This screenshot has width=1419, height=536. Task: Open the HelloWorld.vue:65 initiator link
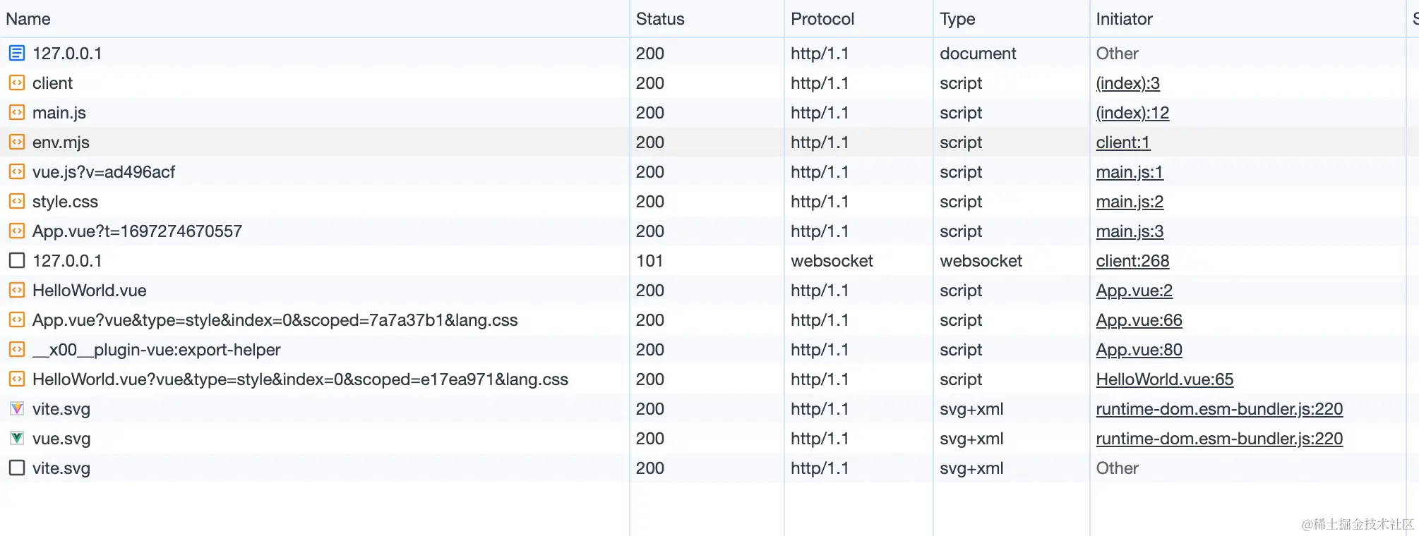[1164, 379]
